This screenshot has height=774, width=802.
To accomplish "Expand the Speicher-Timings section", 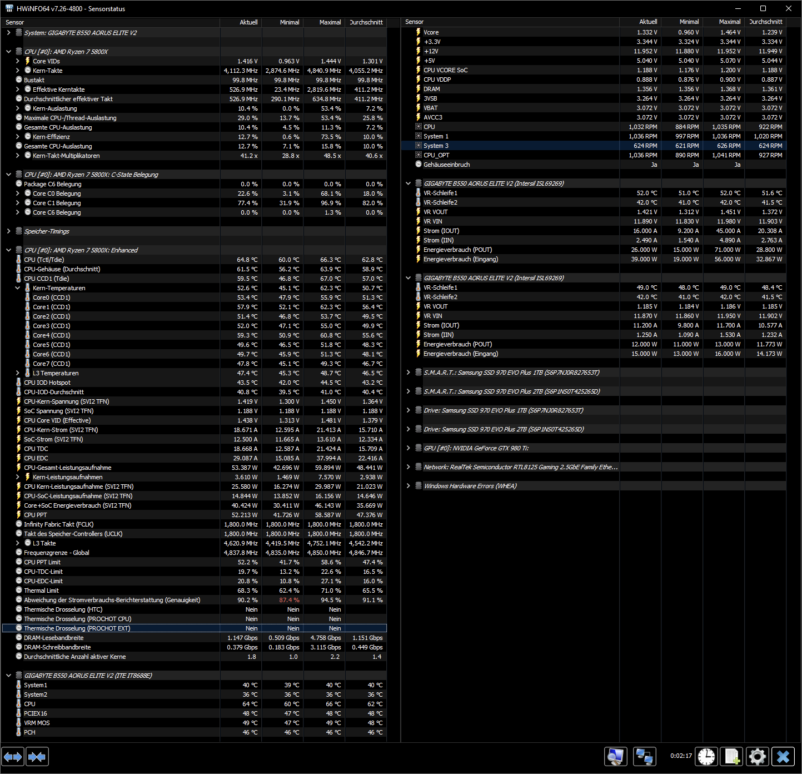I will 8,231.
